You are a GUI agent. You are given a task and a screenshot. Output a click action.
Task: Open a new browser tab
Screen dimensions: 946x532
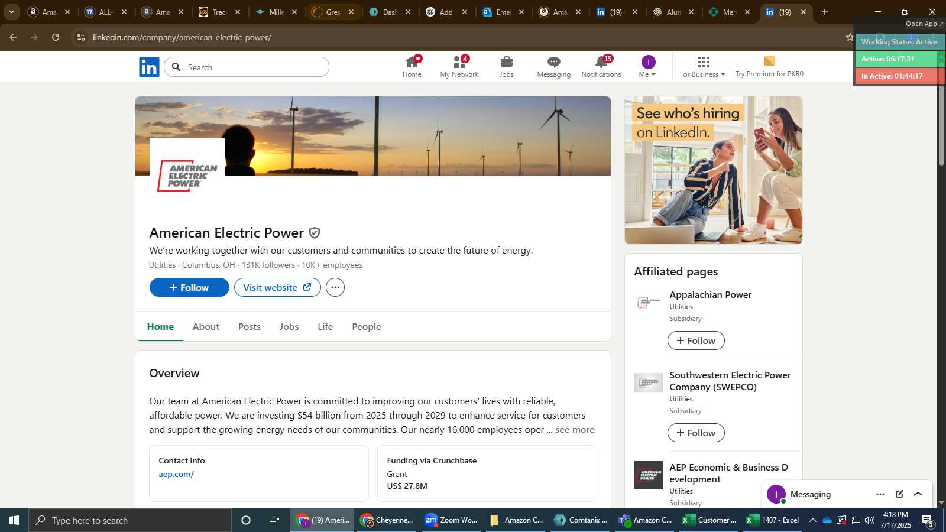pyautogui.click(x=824, y=12)
